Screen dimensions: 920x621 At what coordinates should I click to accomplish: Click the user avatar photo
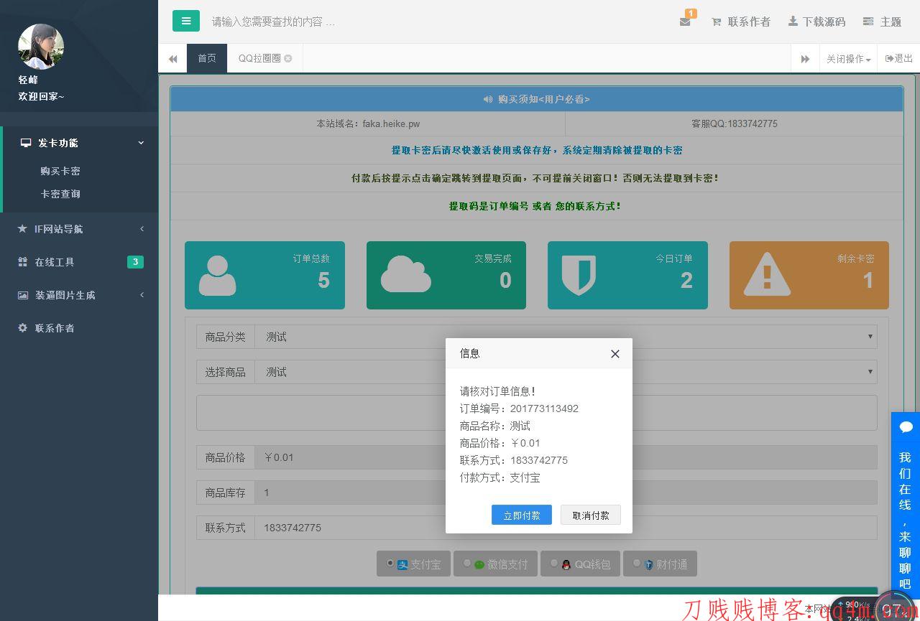pos(41,47)
